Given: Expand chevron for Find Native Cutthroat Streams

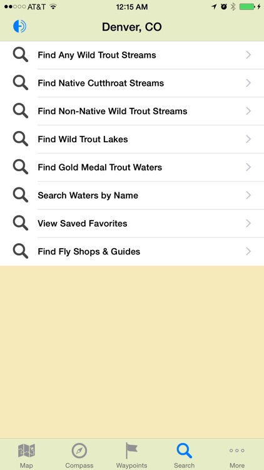Looking at the screenshot, I should pyautogui.click(x=248, y=83).
